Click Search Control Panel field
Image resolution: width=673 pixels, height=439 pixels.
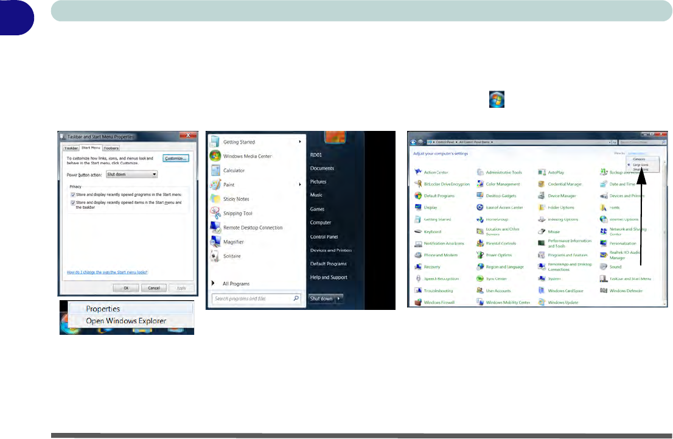(643, 142)
